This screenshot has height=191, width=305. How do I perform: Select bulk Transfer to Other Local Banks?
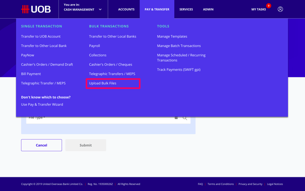112,36
